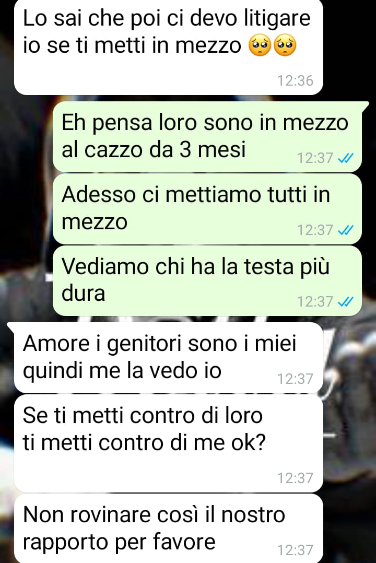Tap 12:37 timestamp next to 'mezzo' green bubble

pos(315,230)
